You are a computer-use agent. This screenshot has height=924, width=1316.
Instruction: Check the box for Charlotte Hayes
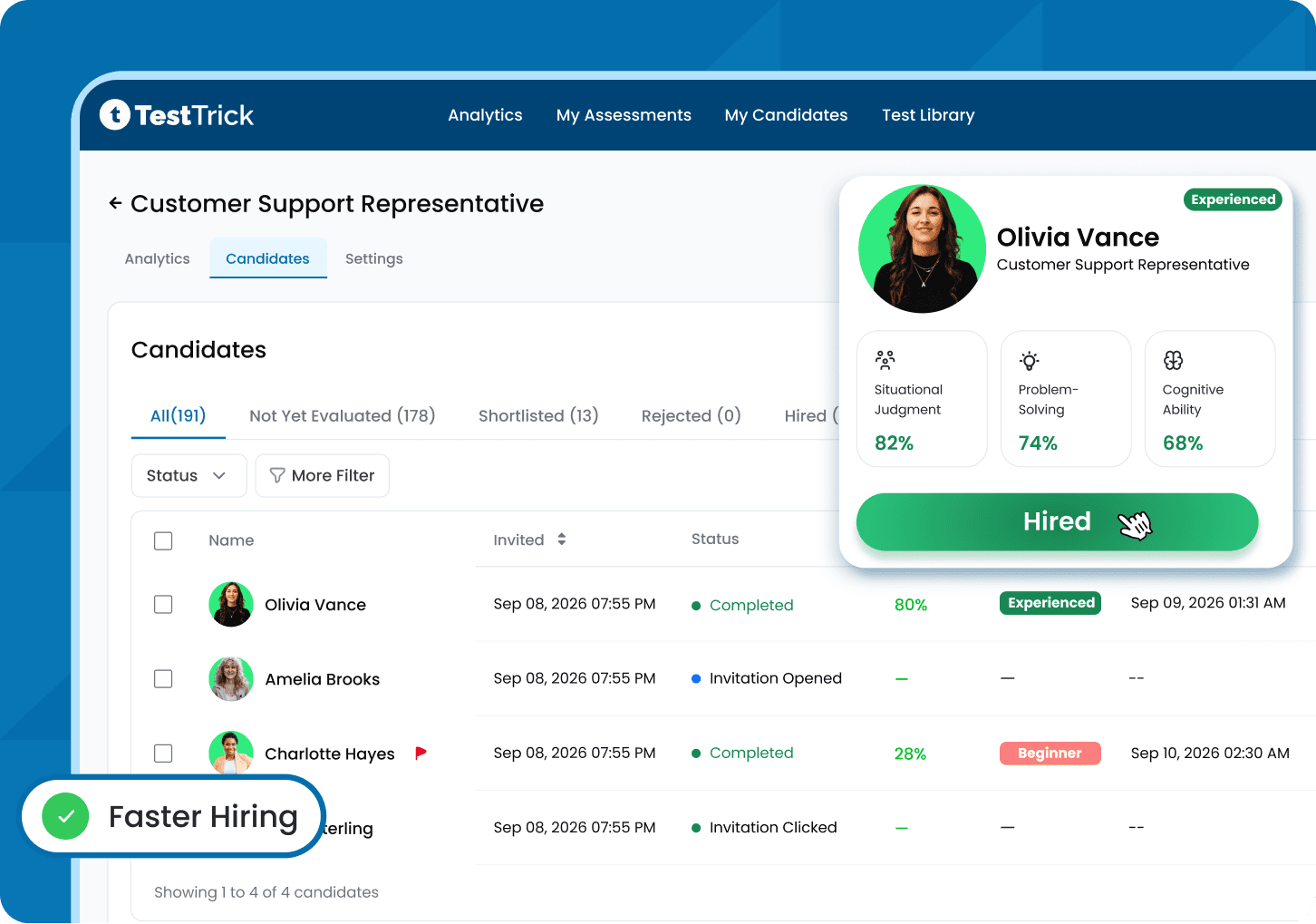point(163,753)
